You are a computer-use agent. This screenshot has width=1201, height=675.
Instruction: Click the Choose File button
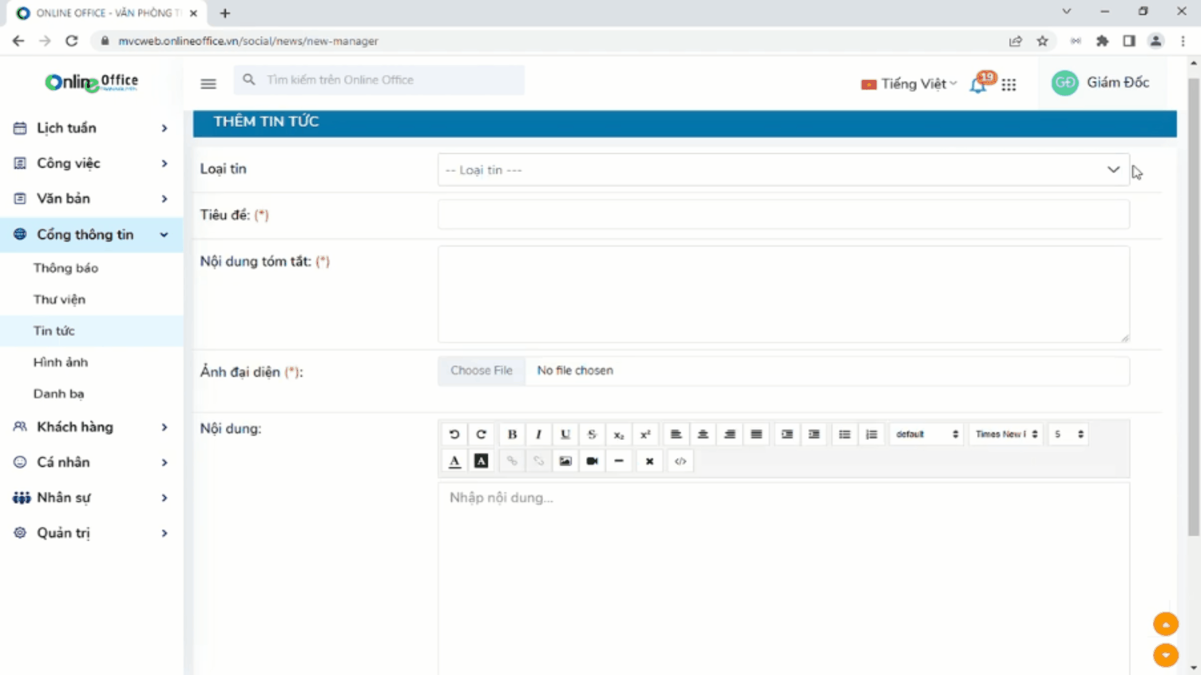click(481, 371)
